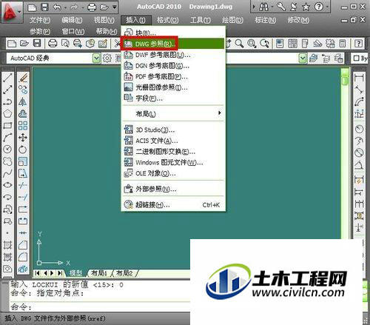
Task: Open the 参数(P) menu
Action: click(x=40, y=32)
